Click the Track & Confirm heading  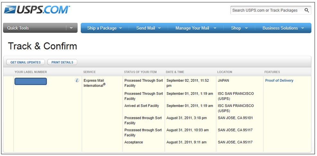coord(42,46)
